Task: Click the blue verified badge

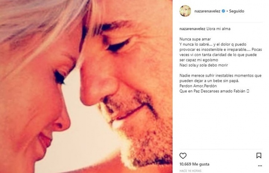Action: pyautogui.click(x=223, y=11)
